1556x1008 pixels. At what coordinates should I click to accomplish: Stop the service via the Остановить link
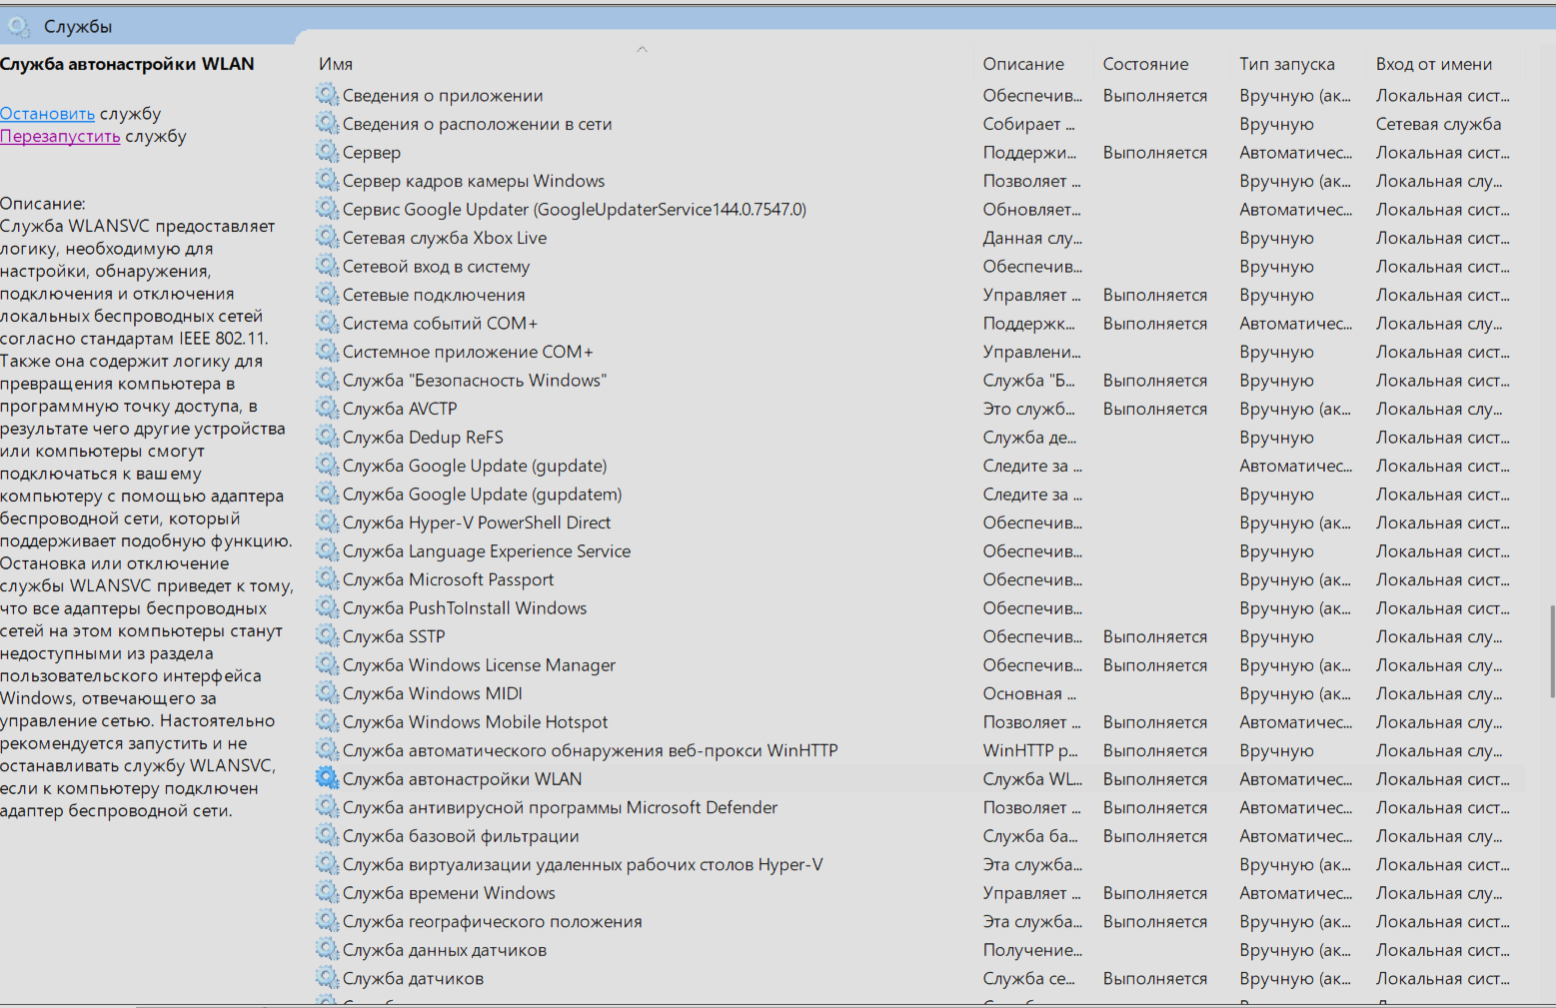pyautogui.click(x=47, y=114)
